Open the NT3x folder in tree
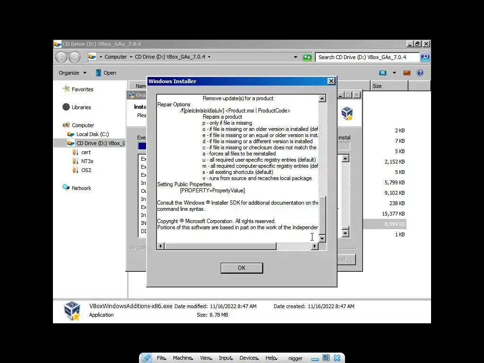Image resolution: width=484 pixels, height=363 pixels. [87, 161]
